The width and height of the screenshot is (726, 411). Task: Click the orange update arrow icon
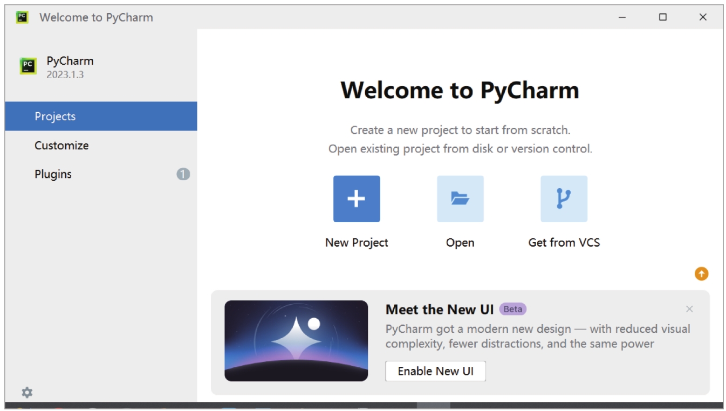[701, 274]
